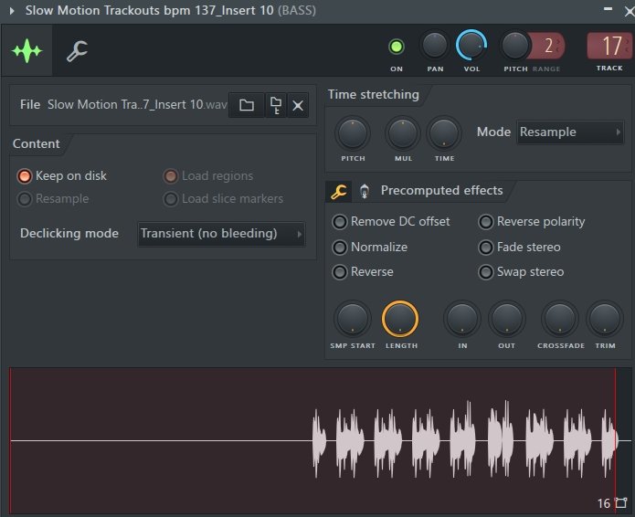Click the Content section label
The width and height of the screenshot is (635, 517).
(x=36, y=143)
